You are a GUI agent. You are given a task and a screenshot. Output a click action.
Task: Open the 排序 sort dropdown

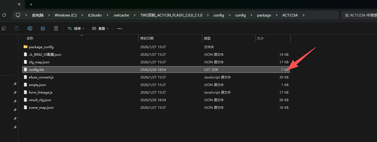(76, 28)
